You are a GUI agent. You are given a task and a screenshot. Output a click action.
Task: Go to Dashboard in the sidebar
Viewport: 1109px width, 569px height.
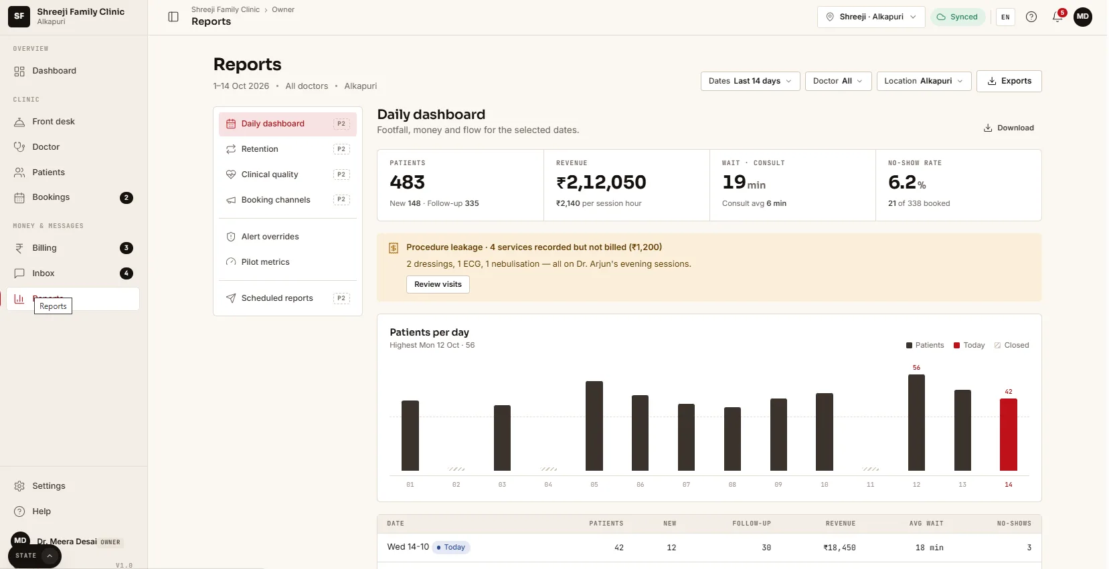point(74,71)
